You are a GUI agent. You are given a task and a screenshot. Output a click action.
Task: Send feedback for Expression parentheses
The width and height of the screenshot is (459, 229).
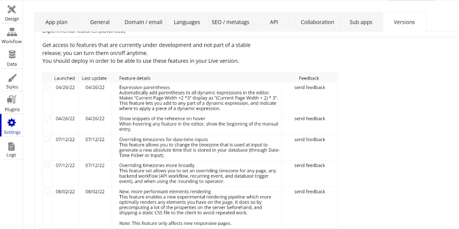point(309,87)
